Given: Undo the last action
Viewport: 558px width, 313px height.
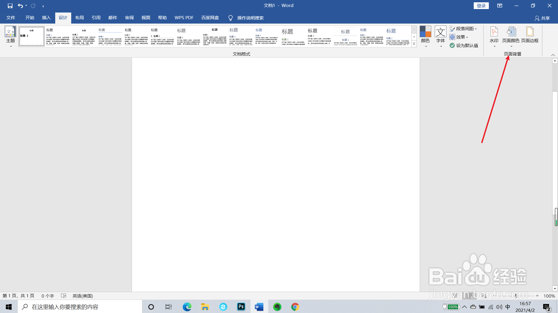Looking at the screenshot, I should (x=20, y=6).
